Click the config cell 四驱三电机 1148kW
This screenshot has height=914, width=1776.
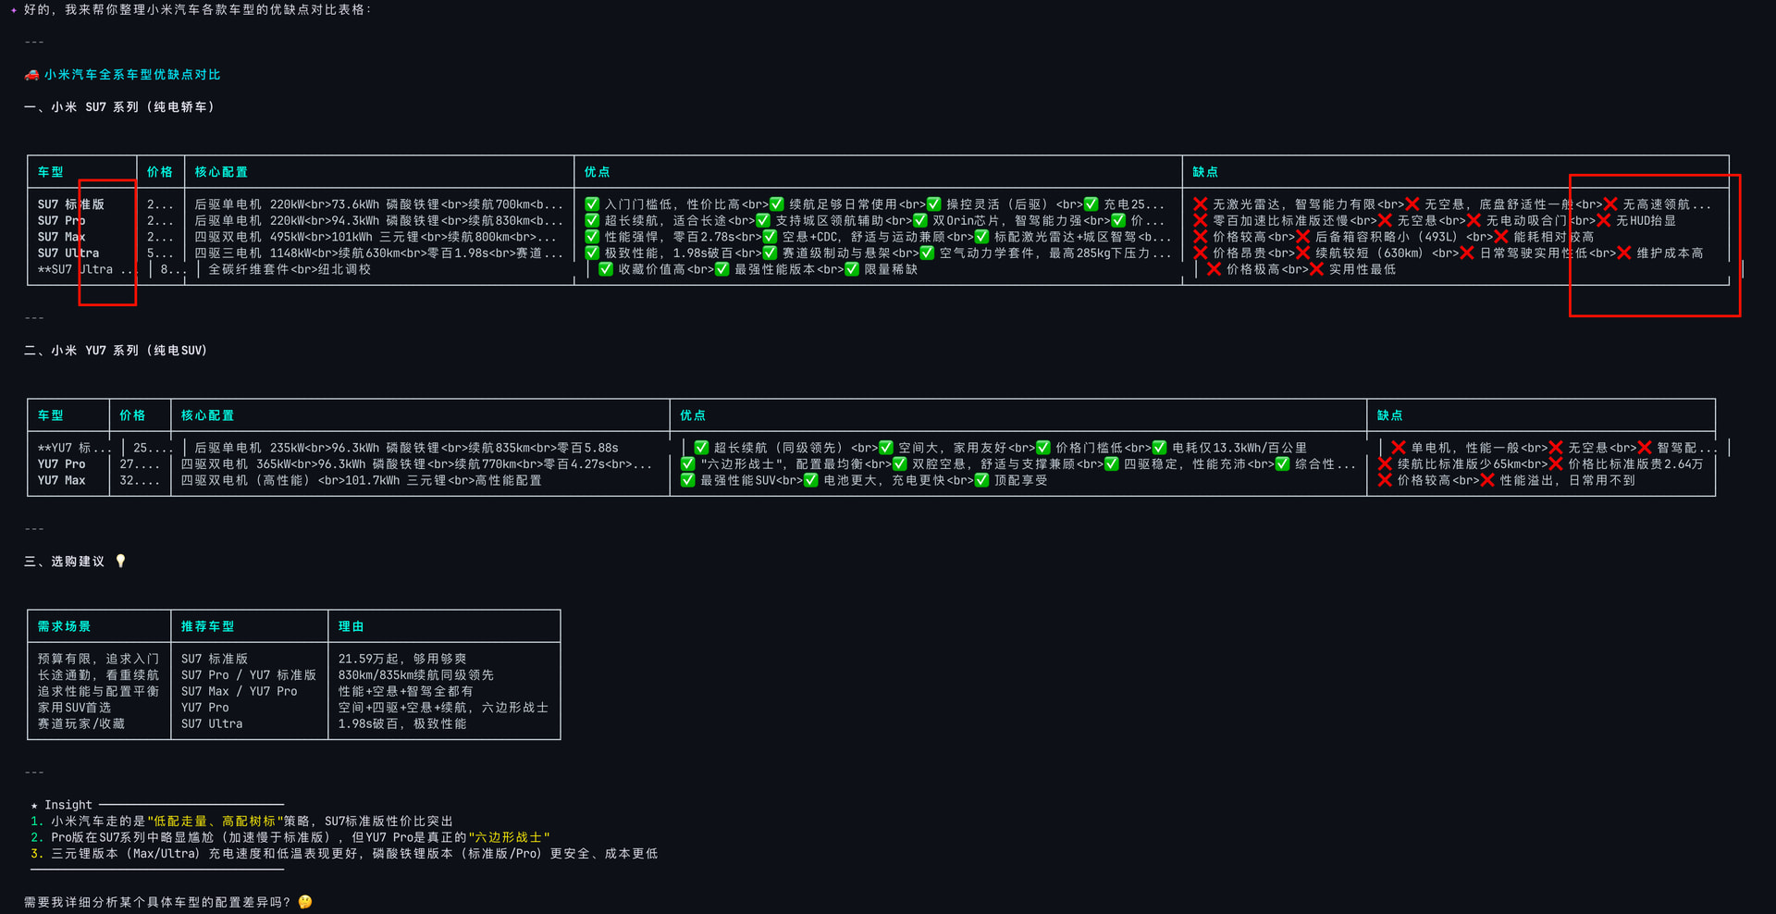(378, 253)
